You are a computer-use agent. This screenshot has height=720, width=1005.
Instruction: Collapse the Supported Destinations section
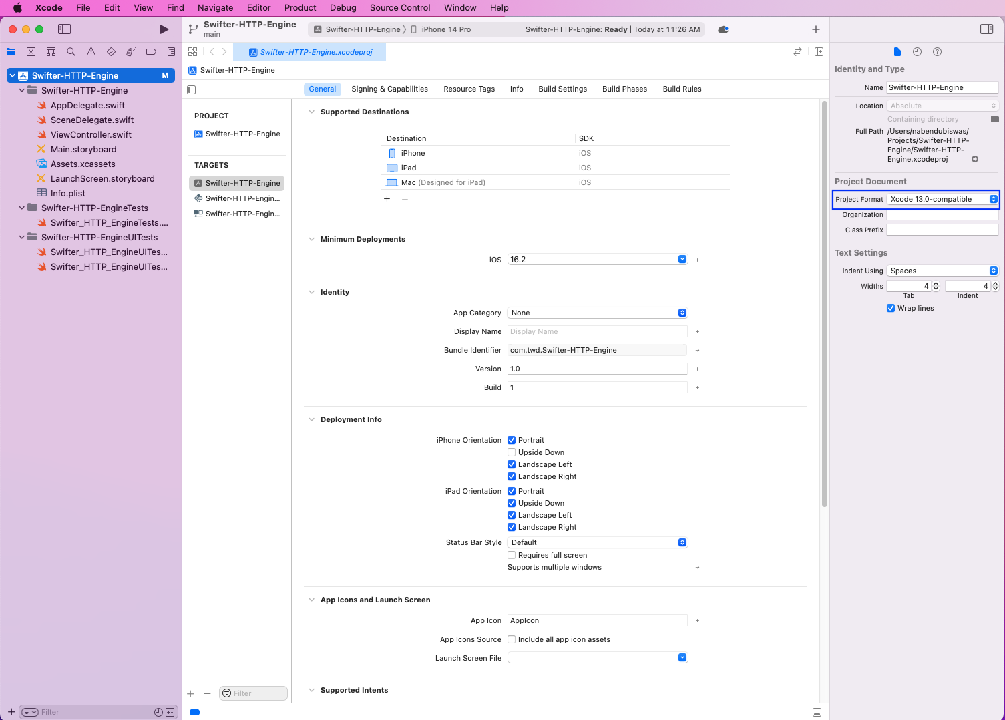click(x=311, y=112)
